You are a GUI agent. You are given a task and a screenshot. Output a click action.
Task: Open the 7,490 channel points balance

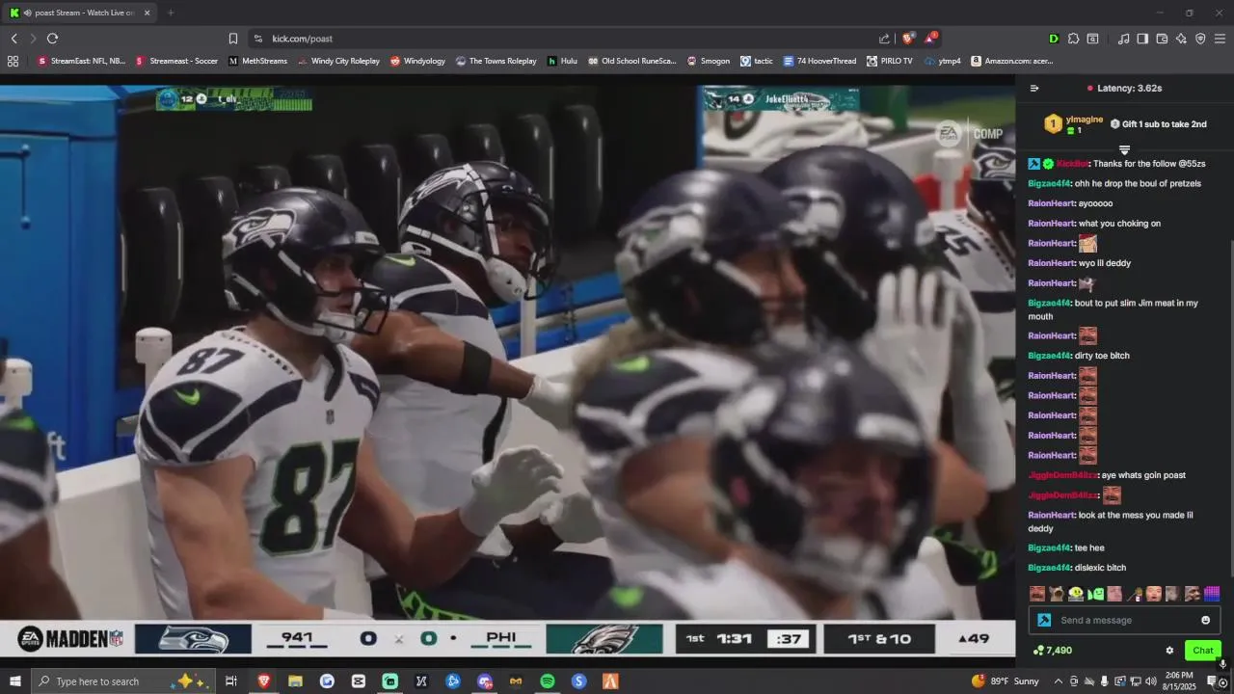1052,651
